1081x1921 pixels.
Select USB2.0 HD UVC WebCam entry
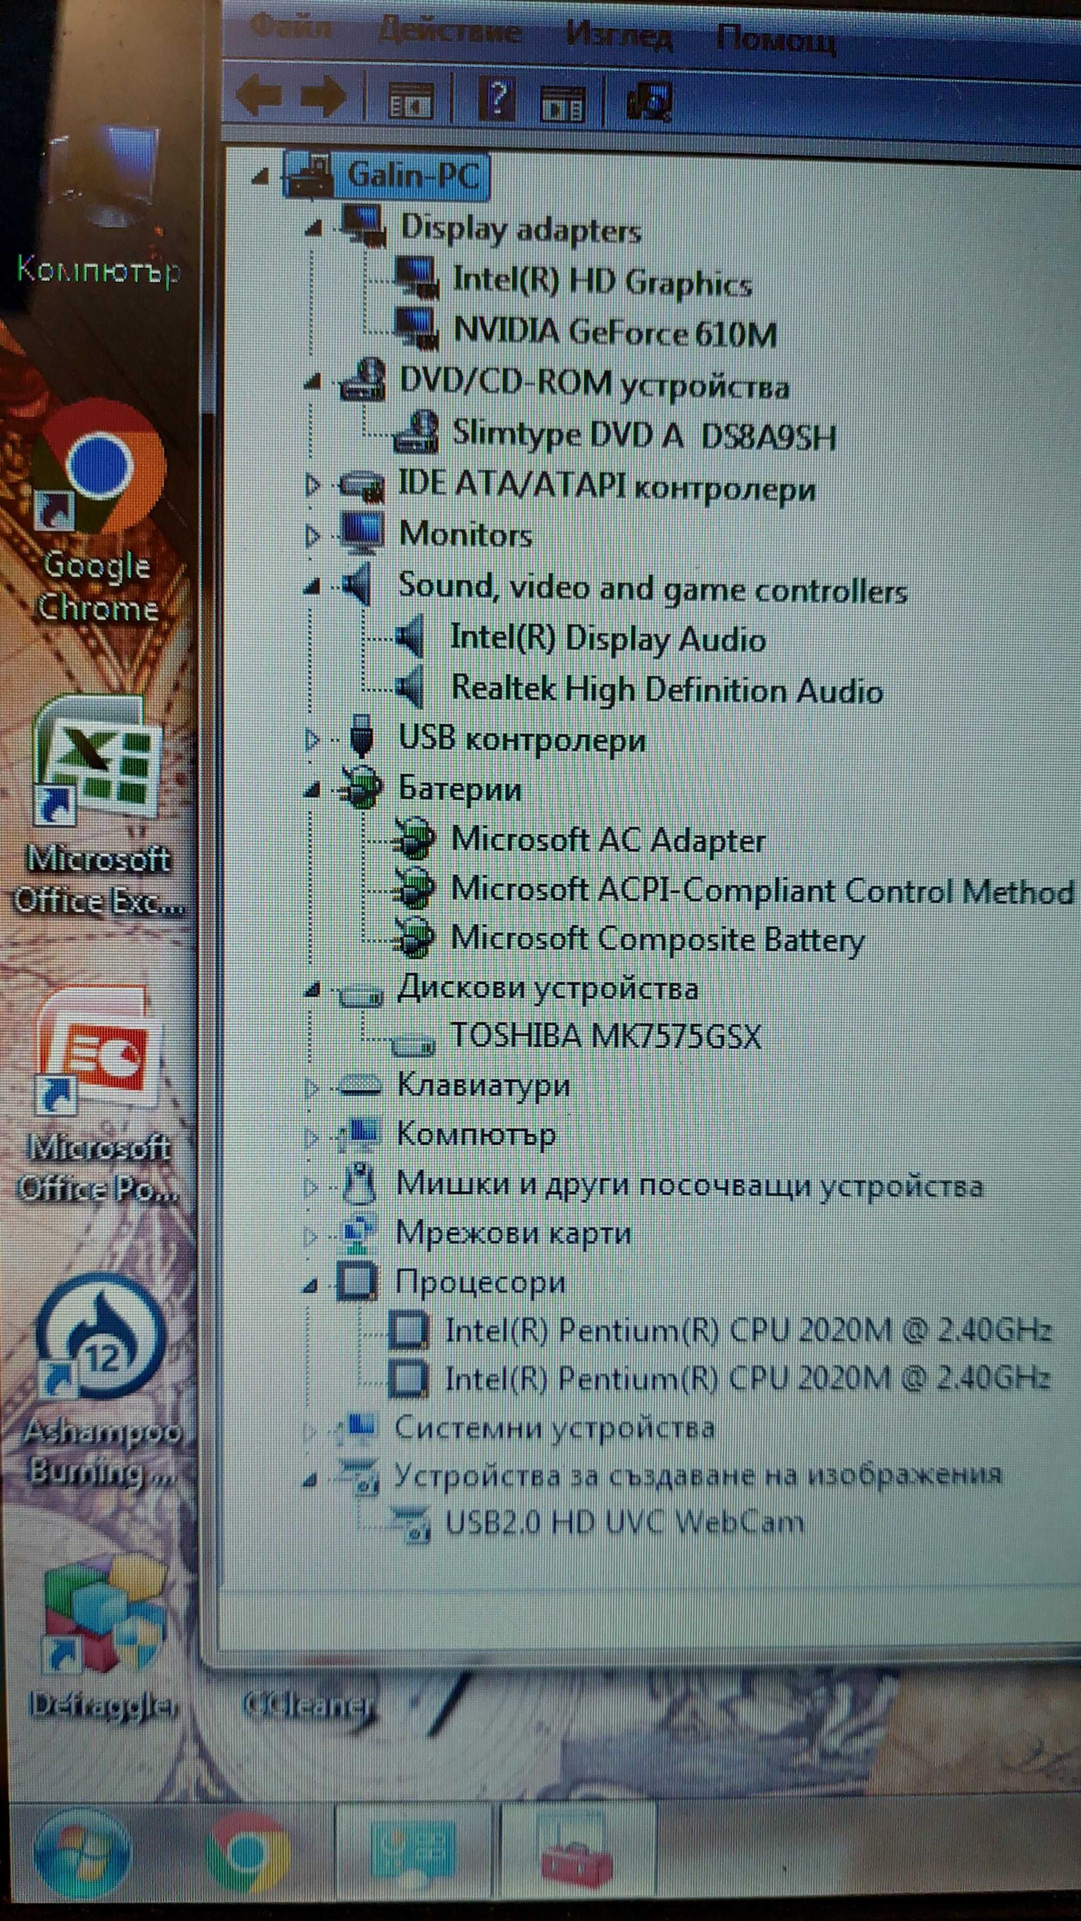624,1523
